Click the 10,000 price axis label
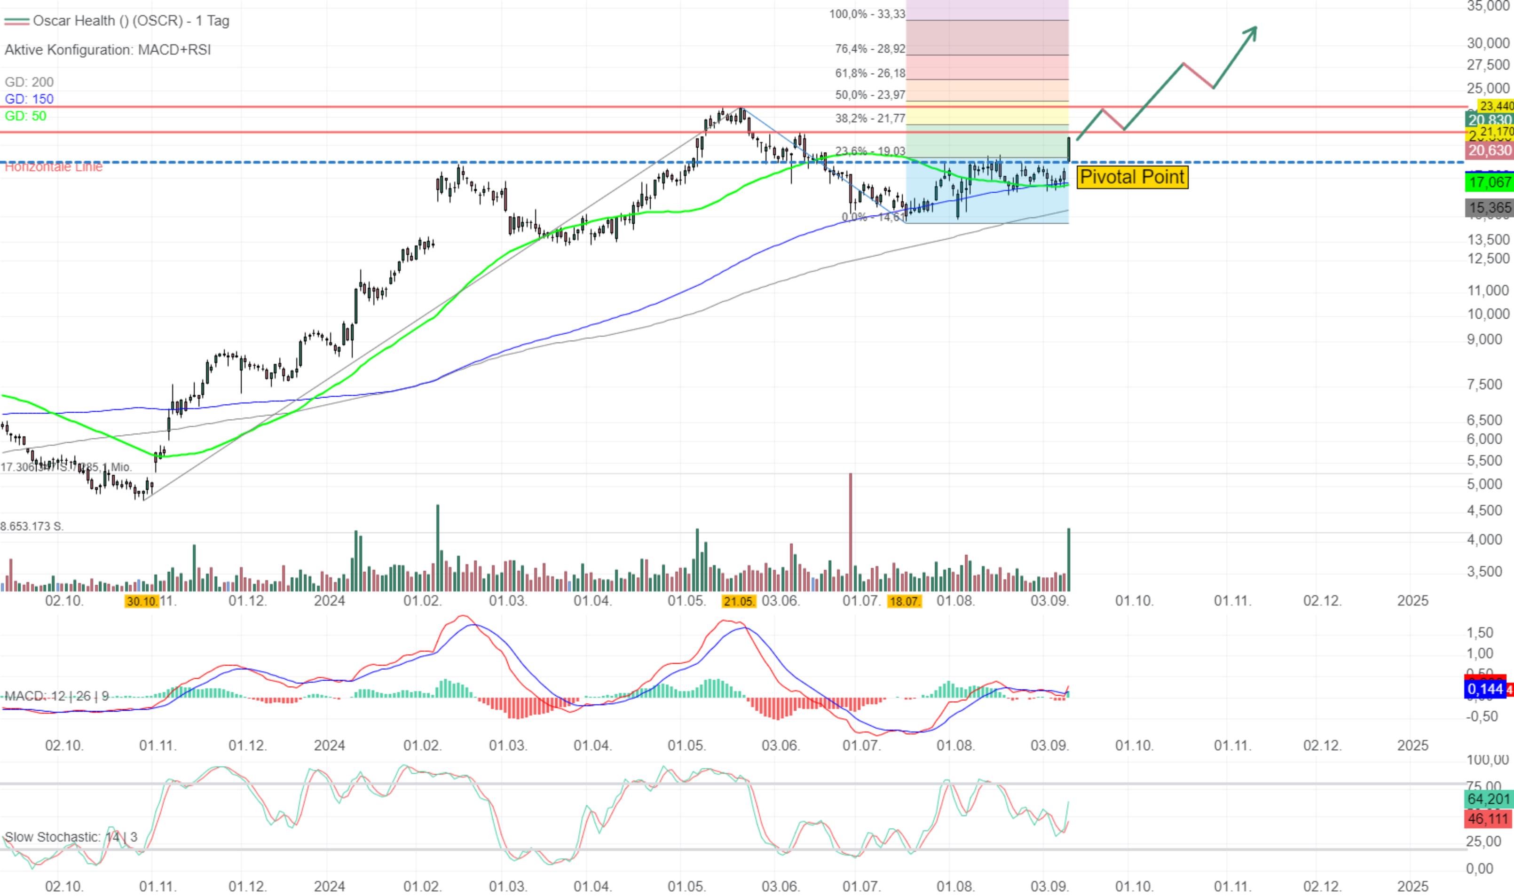Image resolution: width=1514 pixels, height=896 pixels. [x=1488, y=314]
